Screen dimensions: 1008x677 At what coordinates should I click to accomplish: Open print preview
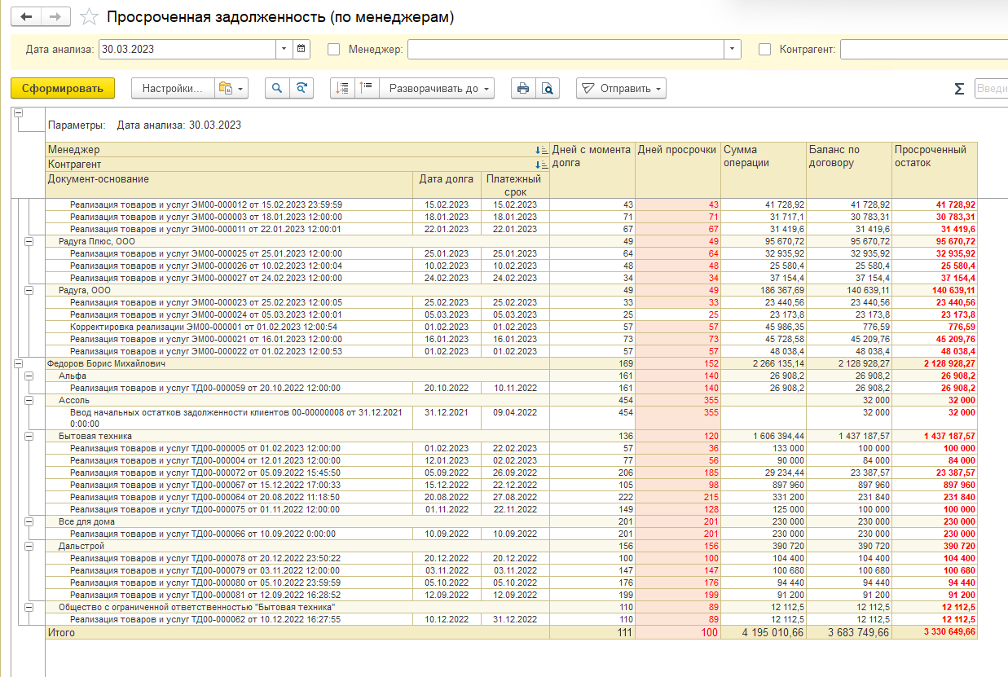(x=548, y=88)
